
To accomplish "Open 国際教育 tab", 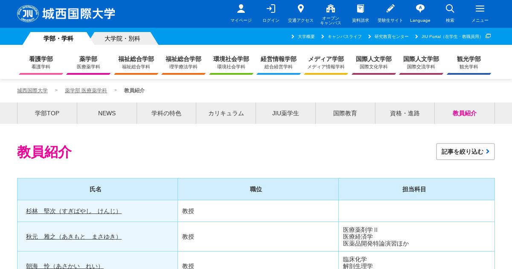I will coord(345,113).
